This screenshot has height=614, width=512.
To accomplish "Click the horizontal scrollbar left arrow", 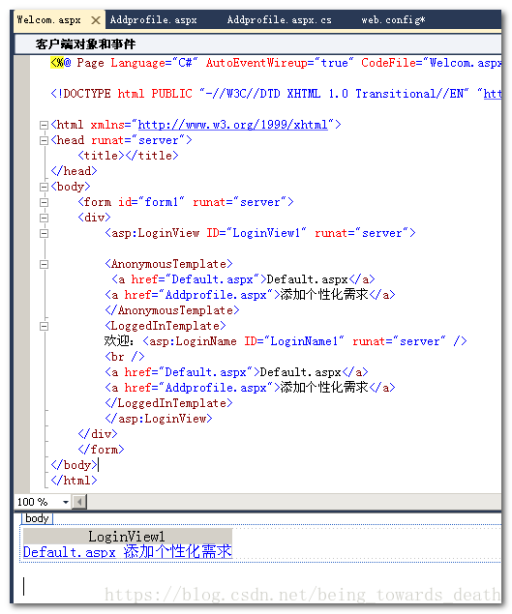I will (79, 502).
